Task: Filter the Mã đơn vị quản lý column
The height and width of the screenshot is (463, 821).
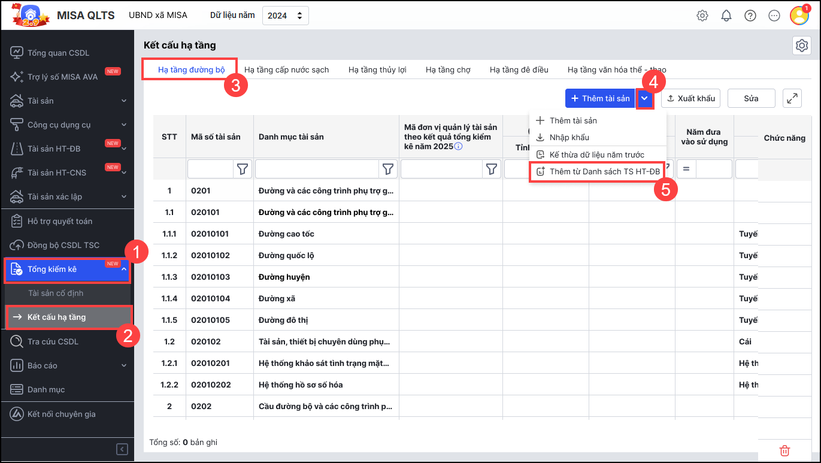Action: [x=492, y=170]
